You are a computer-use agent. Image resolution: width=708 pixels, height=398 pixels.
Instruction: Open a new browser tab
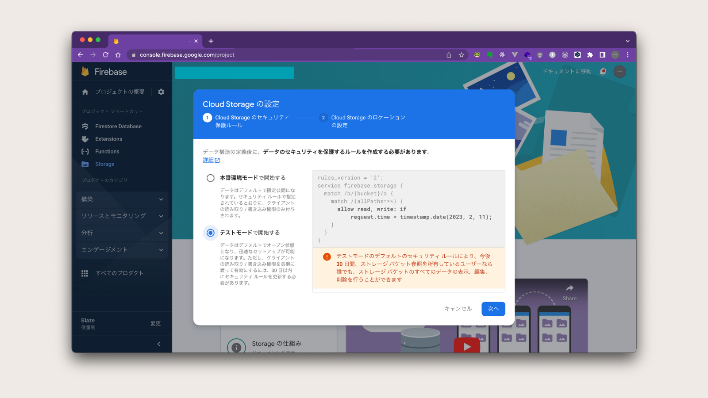(x=211, y=41)
